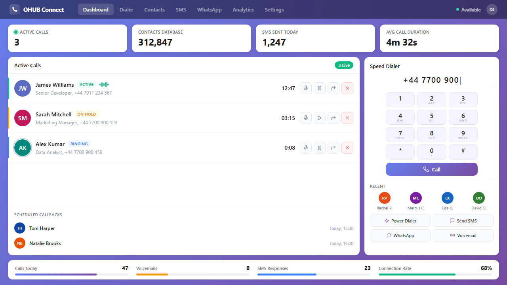Resume Sarah Mitchell's held call

coord(320,118)
